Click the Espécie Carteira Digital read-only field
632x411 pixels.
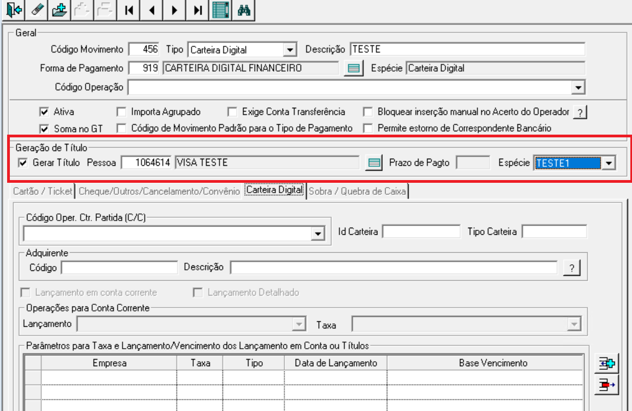pos(496,68)
